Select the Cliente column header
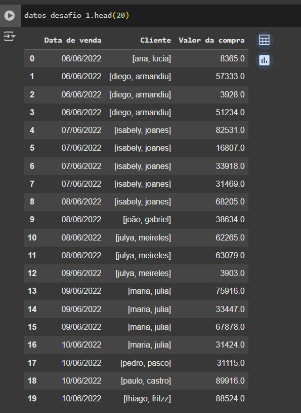Image resolution: width=301 pixels, height=413 pixels. coord(155,40)
